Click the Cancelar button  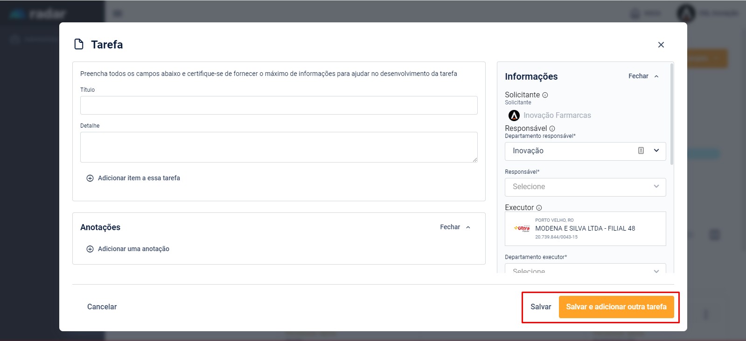102,307
